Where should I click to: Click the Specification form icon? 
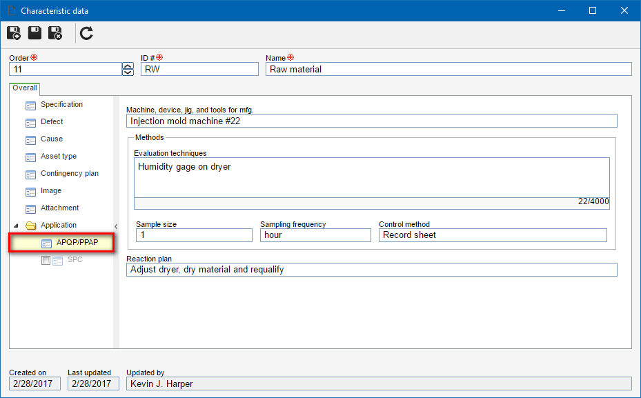[x=30, y=106]
